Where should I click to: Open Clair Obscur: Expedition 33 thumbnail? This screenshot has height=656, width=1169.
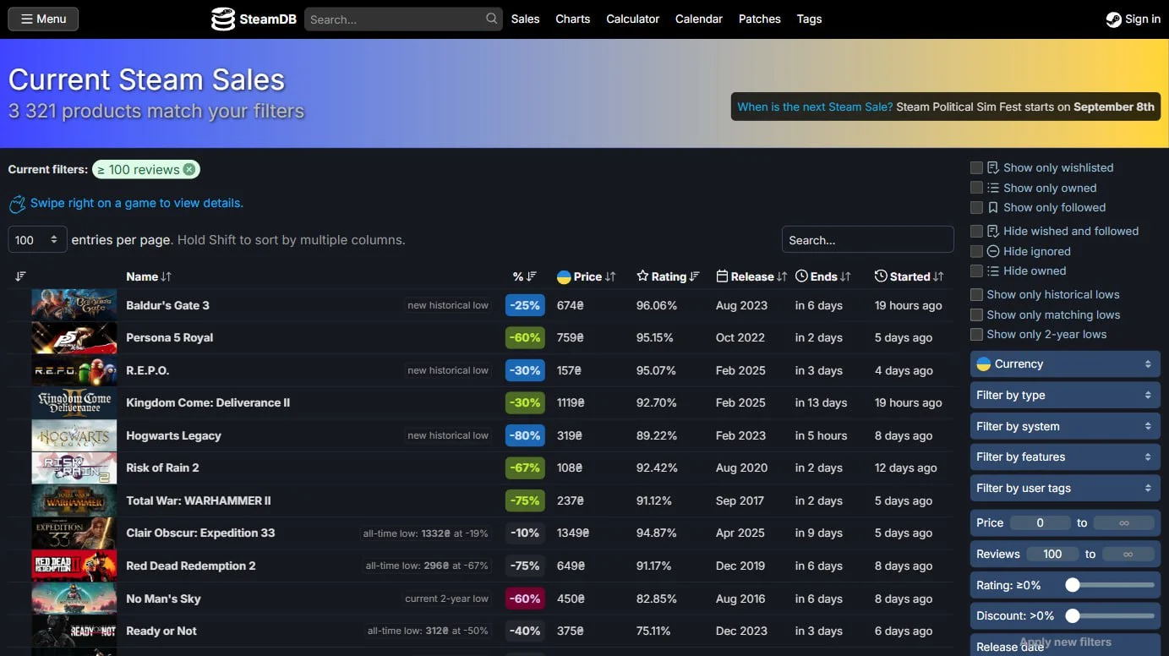(x=74, y=533)
